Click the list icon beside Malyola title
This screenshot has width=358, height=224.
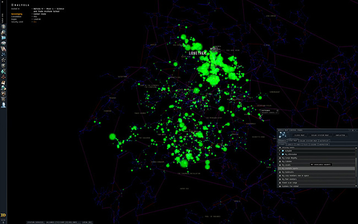coord(12,5)
